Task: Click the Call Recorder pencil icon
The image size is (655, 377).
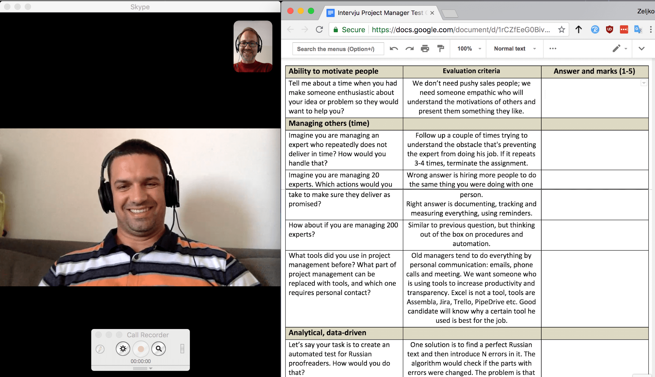Action: pyautogui.click(x=100, y=349)
